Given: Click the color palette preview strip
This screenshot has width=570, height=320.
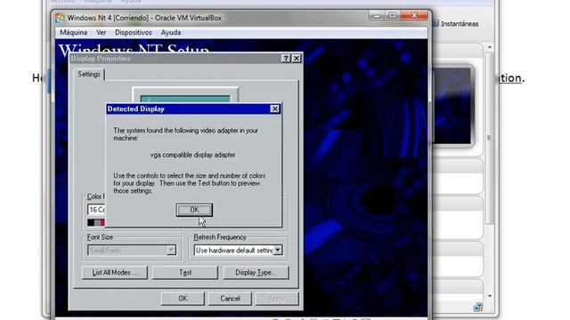Looking at the screenshot, I should (x=96, y=222).
